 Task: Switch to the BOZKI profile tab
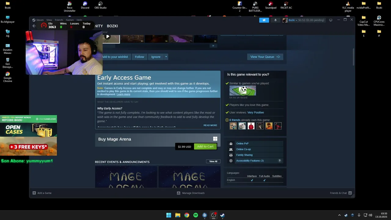[112, 26]
